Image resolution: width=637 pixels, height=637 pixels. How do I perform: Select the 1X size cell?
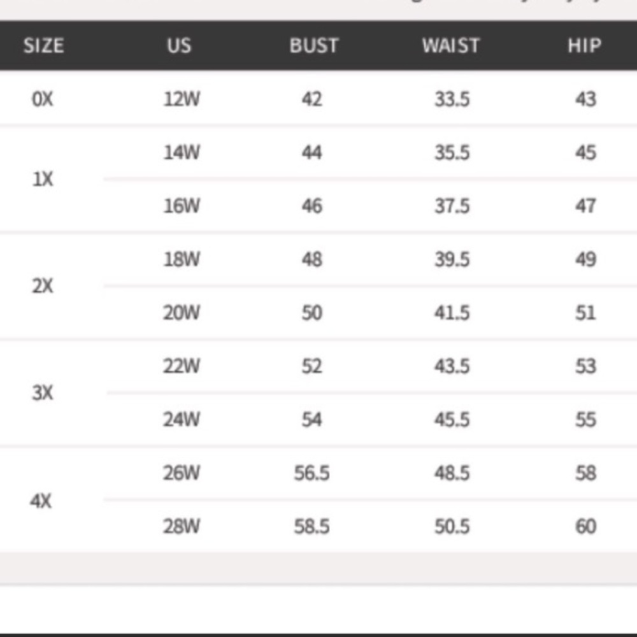click(43, 180)
